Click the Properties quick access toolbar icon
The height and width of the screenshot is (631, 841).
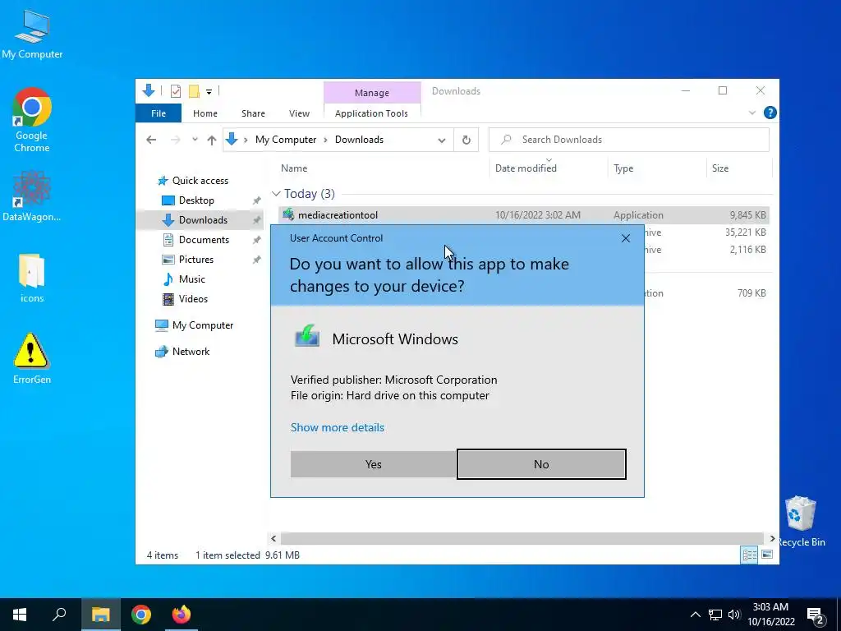click(x=176, y=91)
